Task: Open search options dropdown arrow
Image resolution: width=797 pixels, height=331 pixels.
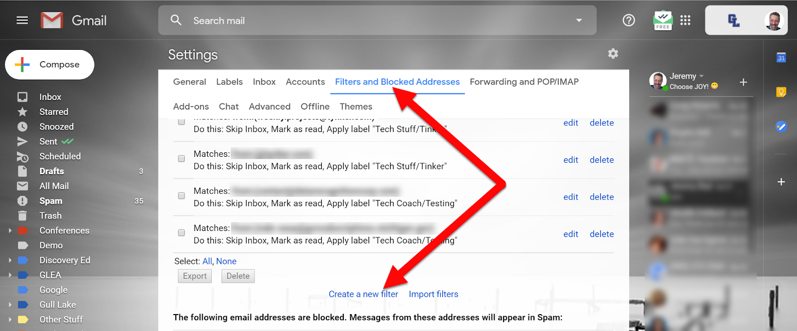Action: coord(579,20)
